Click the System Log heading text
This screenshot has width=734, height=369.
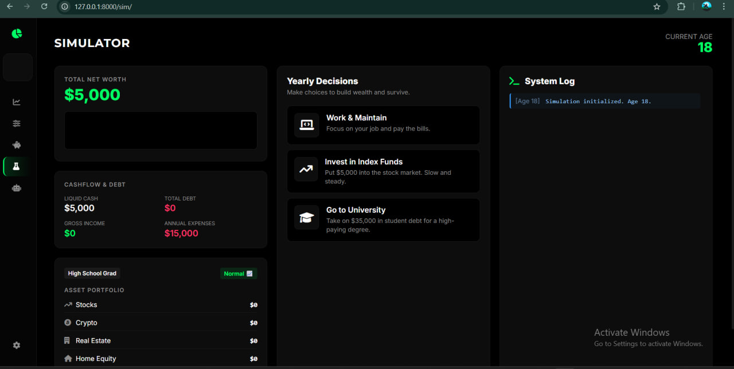tap(549, 81)
